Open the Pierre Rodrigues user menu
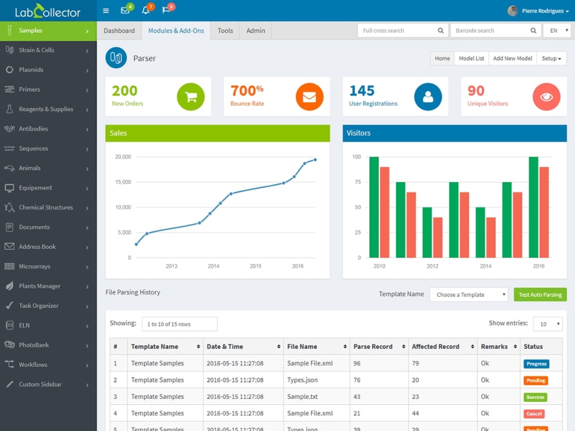 click(x=538, y=10)
